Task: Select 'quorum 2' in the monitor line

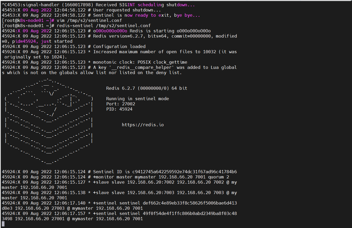Action: [x=219, y=177]
